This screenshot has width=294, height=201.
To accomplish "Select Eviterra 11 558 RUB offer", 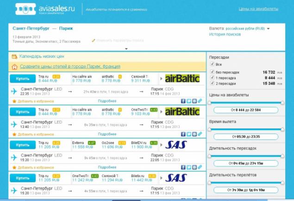I will coord(84,145).
